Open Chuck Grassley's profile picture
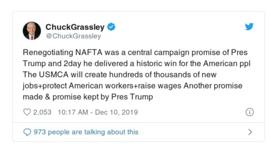Screen dimensions: 277x154 click(x=32, y=31)
